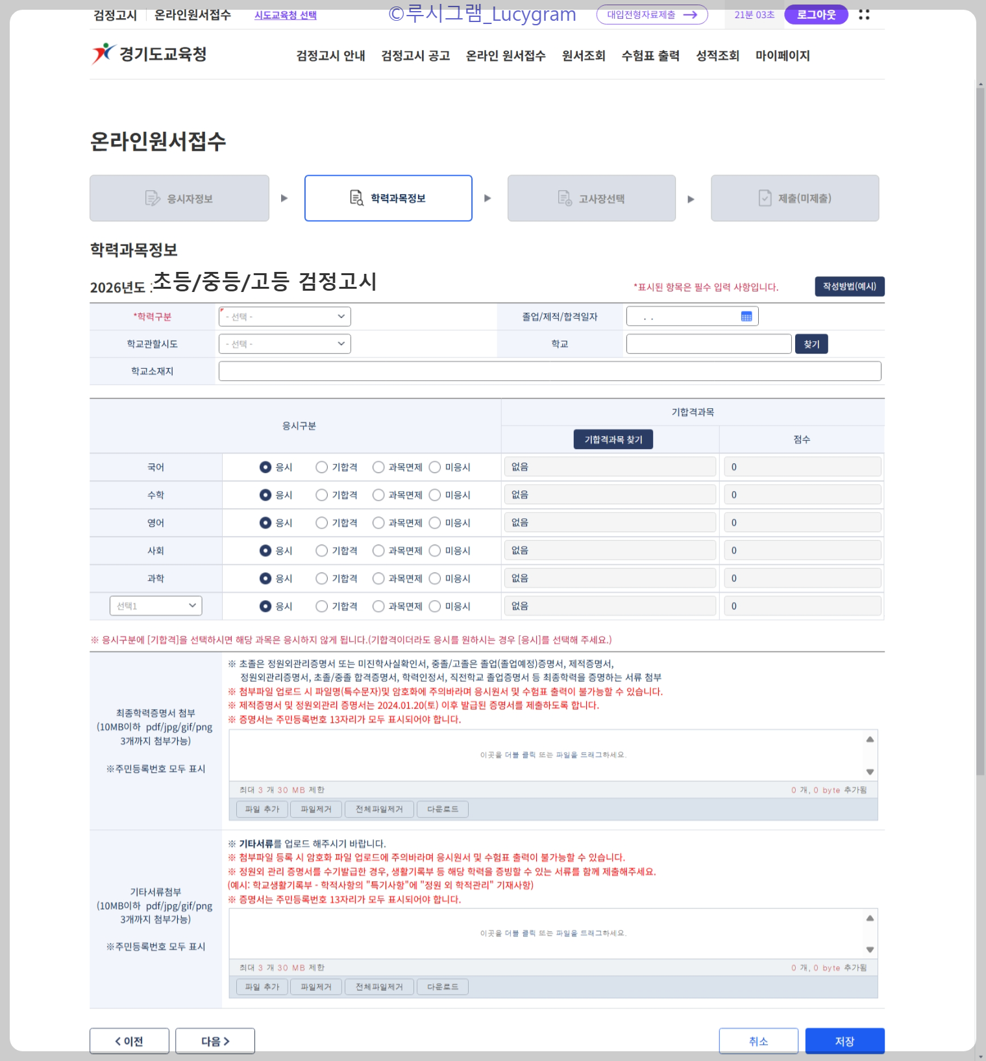The height and width of the screenshot is (1061, 986).
Task: Click the 로그아웃 button
Action: coord(816,14)
